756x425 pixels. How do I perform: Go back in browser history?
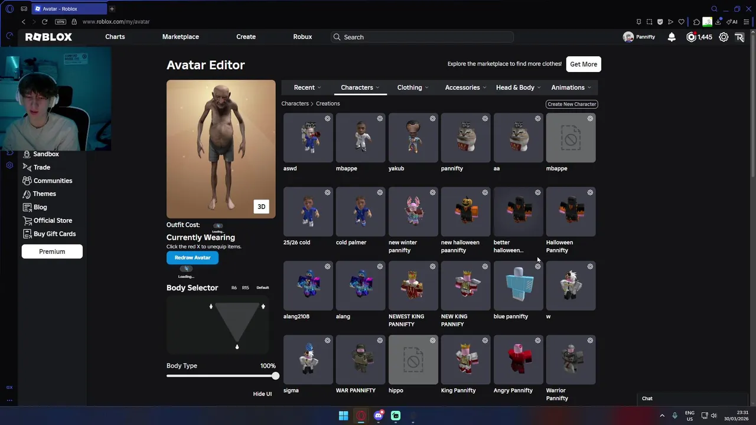click(24, 22)
